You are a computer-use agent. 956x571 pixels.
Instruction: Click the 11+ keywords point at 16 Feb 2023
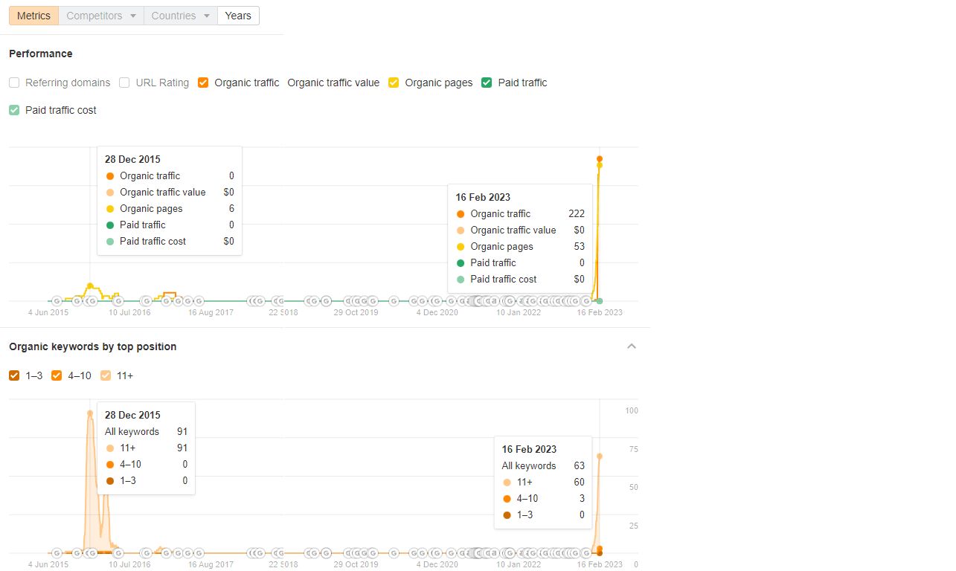[x=600, y=456]
